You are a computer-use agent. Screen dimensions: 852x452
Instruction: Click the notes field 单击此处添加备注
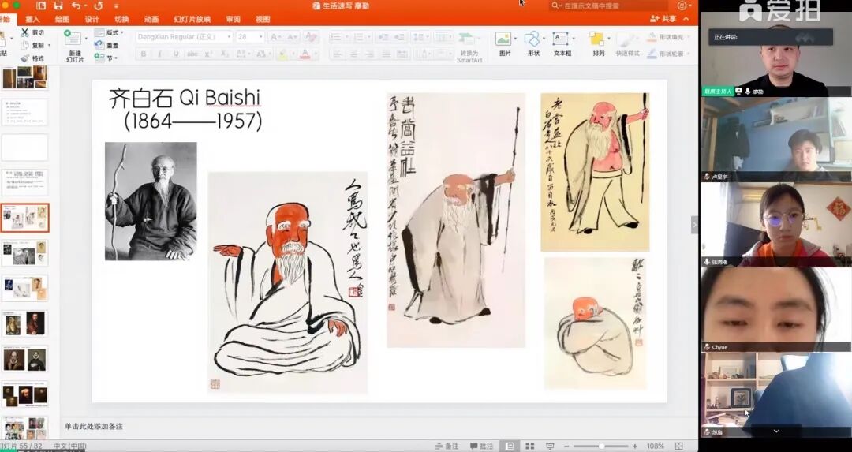tap(94, 427)
